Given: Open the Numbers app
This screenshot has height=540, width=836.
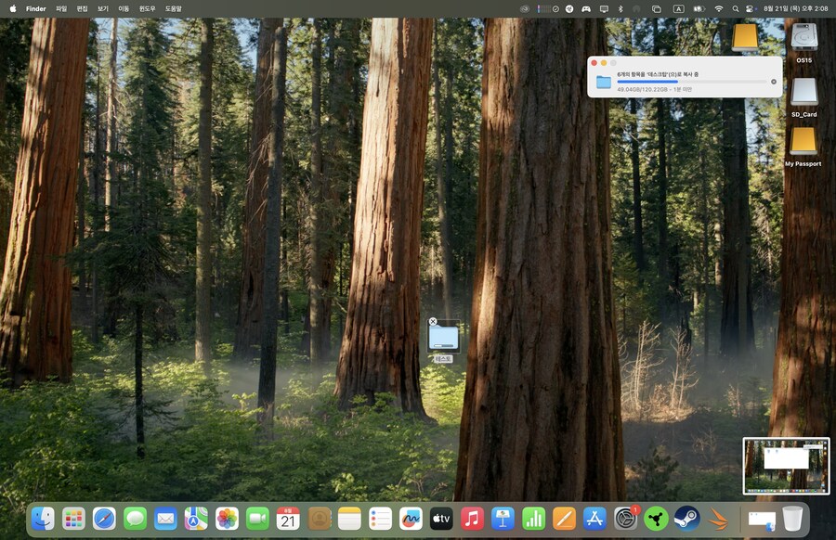Looking at the screenshot, I should (x=533, y=518).
